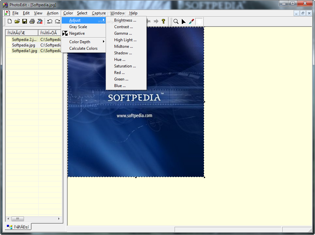Open the Midtone adjustment
This screenshot has height=235, width=315.
126,46
